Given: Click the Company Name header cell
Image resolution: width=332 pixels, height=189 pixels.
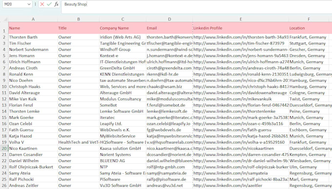Looking at the screenshot, I should point(123,28).
